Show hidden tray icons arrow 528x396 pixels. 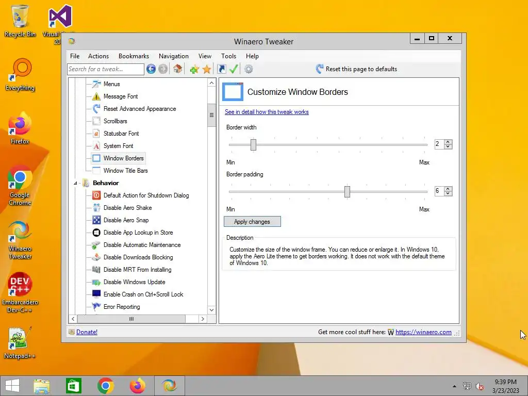click(x=454, y=386)
